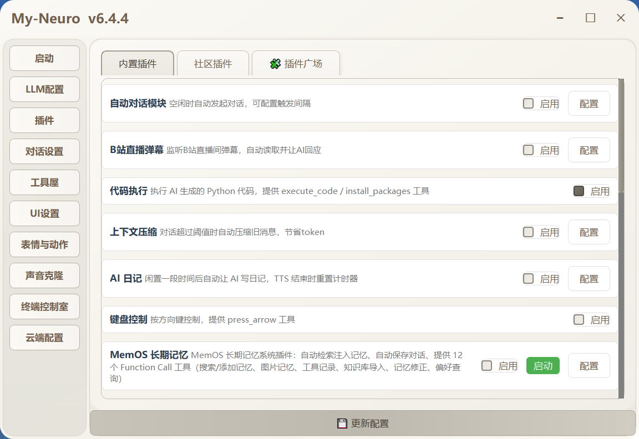Disable the 代码执行 plugin checkbox

click(x=579, y=191)
